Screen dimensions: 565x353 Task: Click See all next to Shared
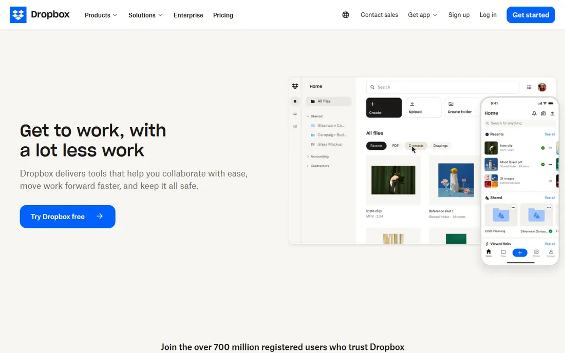pos(550,198)
